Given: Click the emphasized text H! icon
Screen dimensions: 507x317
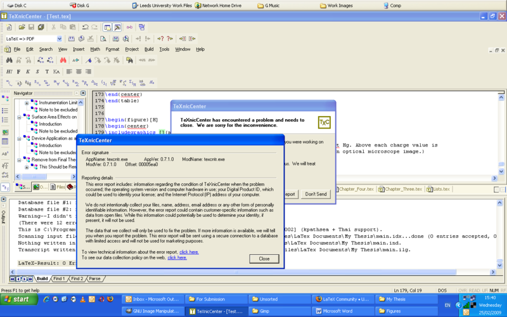Looking at the screenshot, I should pyautogui.click(x=9, y=72).
